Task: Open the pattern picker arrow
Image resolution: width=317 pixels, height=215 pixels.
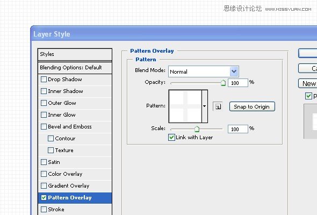Action: (205, 106)
